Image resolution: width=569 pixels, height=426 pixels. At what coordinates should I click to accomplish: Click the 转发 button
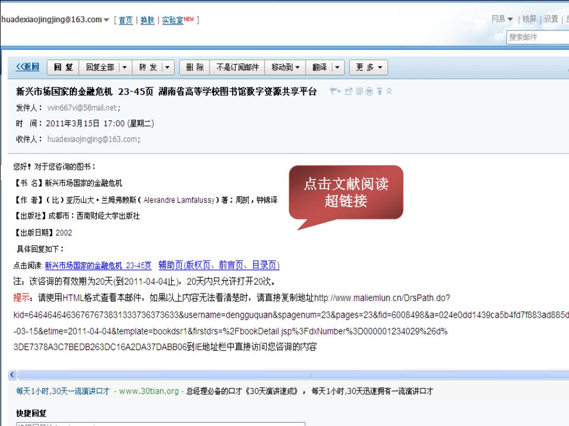click(148, 67)
